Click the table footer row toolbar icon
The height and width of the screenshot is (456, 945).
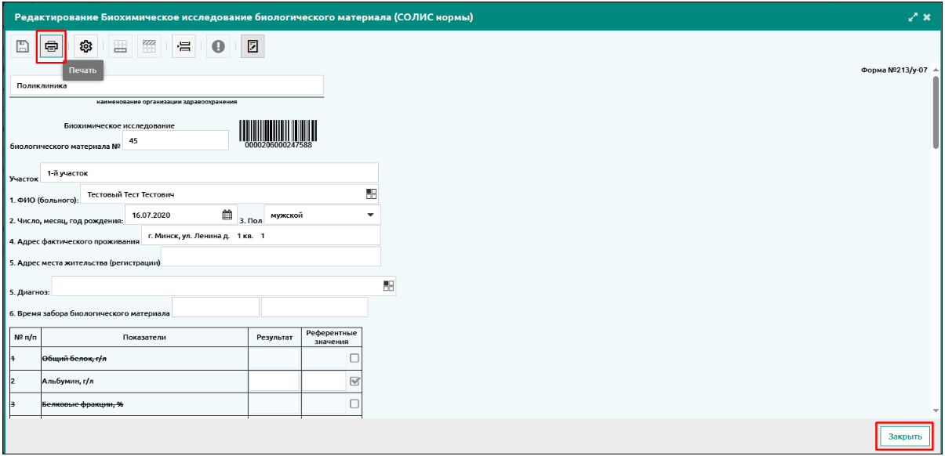(150, 47)
